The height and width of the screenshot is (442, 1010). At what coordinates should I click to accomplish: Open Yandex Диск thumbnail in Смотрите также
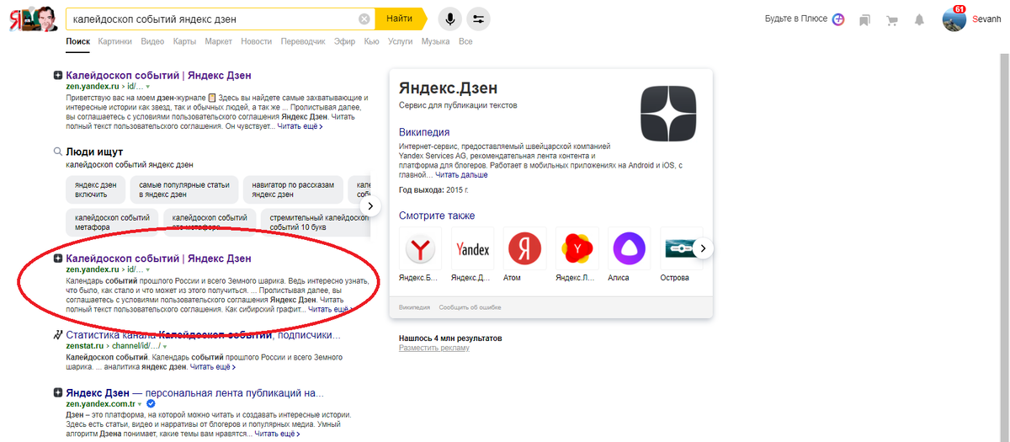[x=472, y=248]
